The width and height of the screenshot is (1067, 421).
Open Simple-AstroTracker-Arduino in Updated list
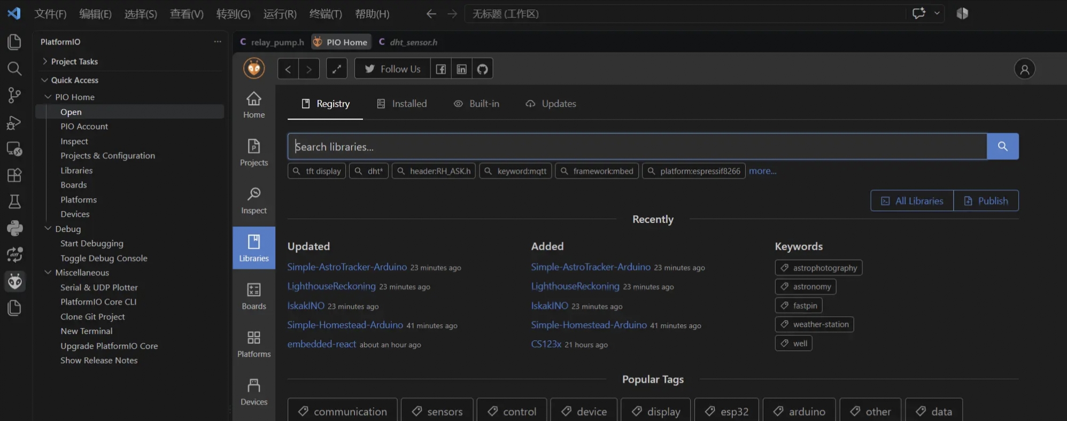click(347, 267)
